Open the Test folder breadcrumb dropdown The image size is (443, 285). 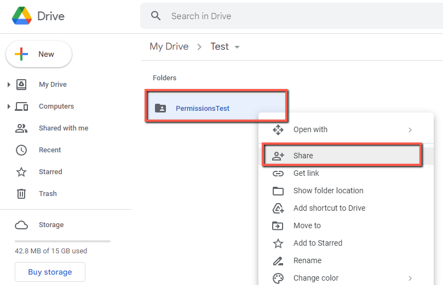coord(237,48)
